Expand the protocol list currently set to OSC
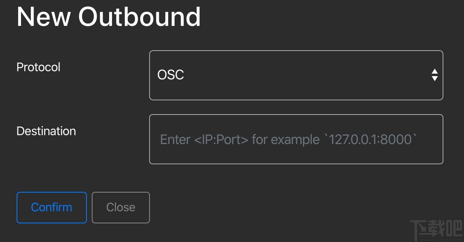Viewport: 464px width, 242px height. coord(296,75)
